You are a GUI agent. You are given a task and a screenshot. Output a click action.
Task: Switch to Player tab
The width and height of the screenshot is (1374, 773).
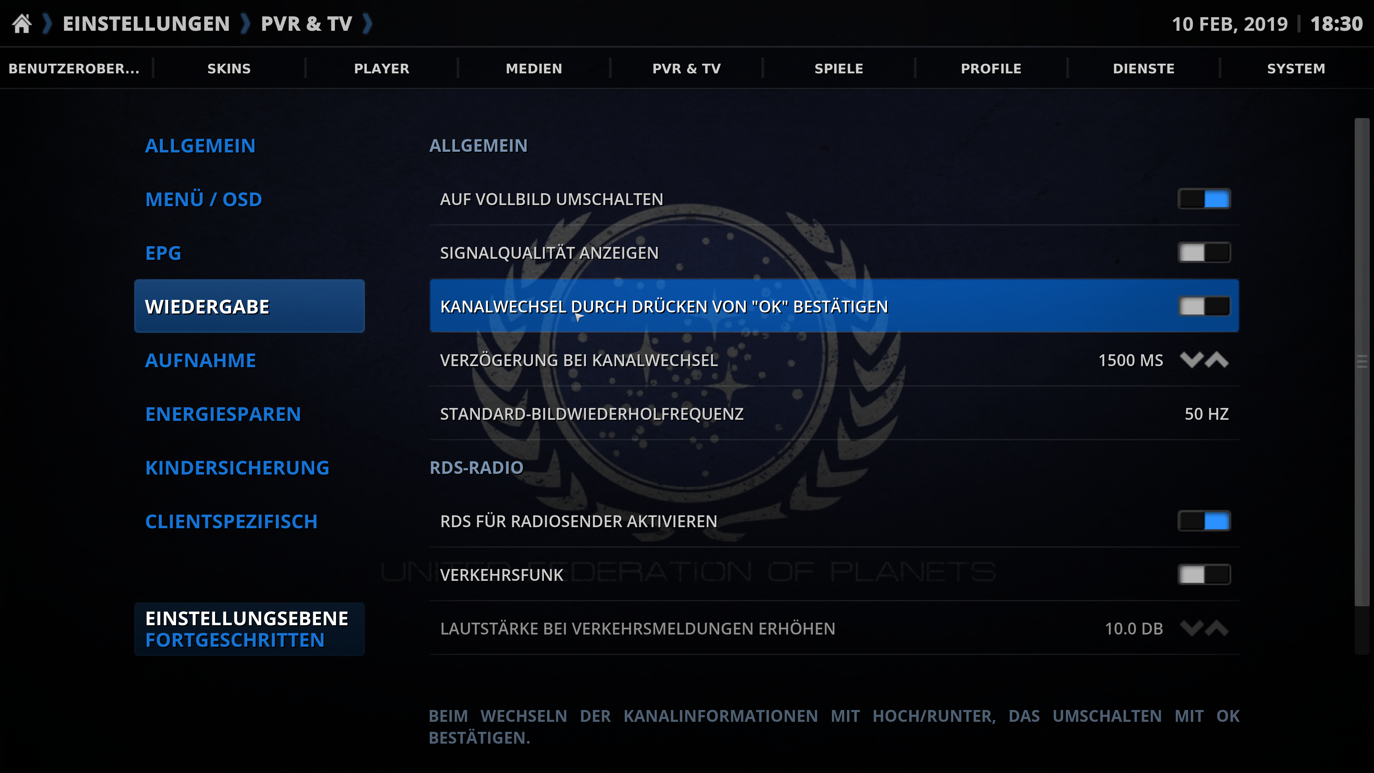tap(381, 68)
